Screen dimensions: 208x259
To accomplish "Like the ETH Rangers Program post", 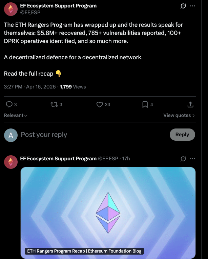I will (x=100, y=104).
